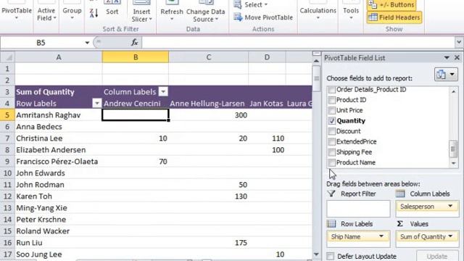Select the Karen Toh cell

click(x=58, y=196)
